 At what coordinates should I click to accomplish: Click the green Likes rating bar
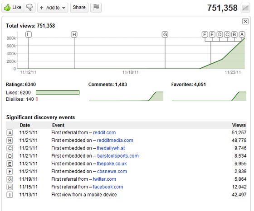tap(58, 93)
